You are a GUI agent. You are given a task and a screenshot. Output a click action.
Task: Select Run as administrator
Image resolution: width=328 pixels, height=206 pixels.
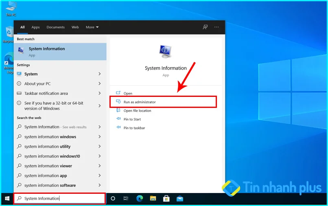(x=140, y=102)
